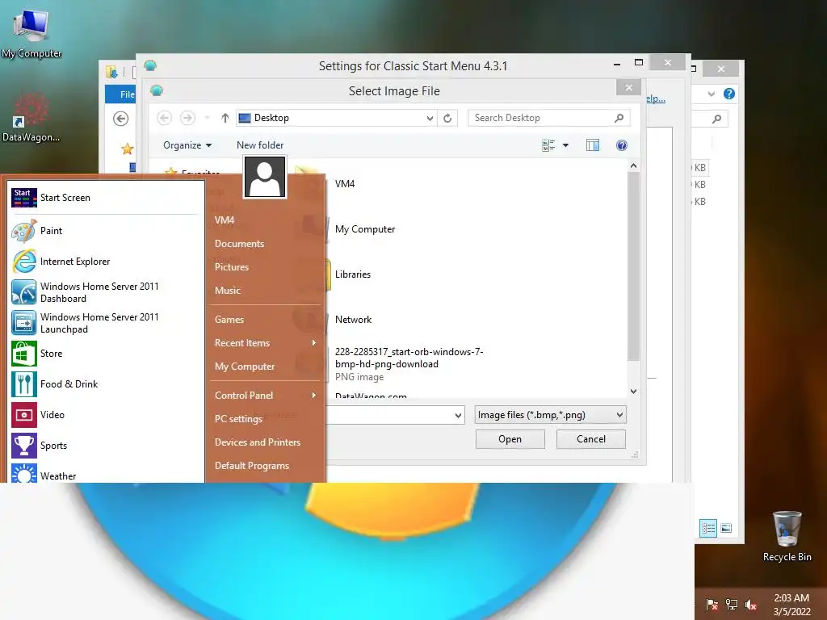Expand ribbon chevron in the back window
Screen dimensions: 827x620
point(711,94)
